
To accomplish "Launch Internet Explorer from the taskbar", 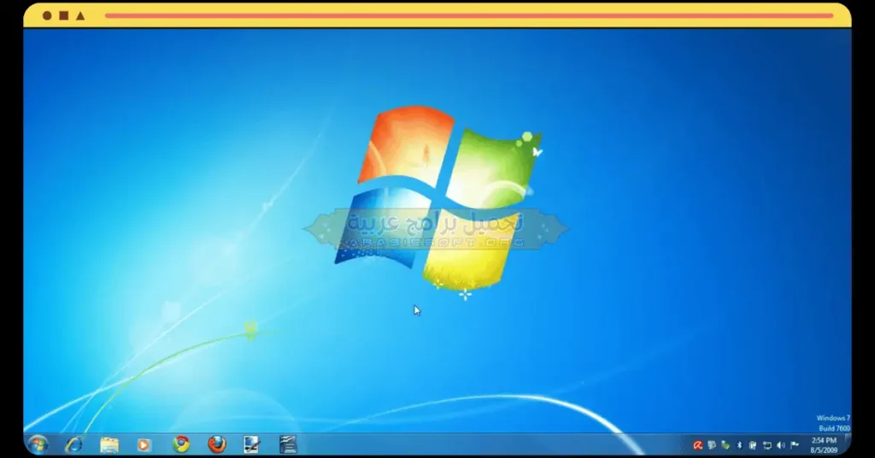I will pos(73,444).
